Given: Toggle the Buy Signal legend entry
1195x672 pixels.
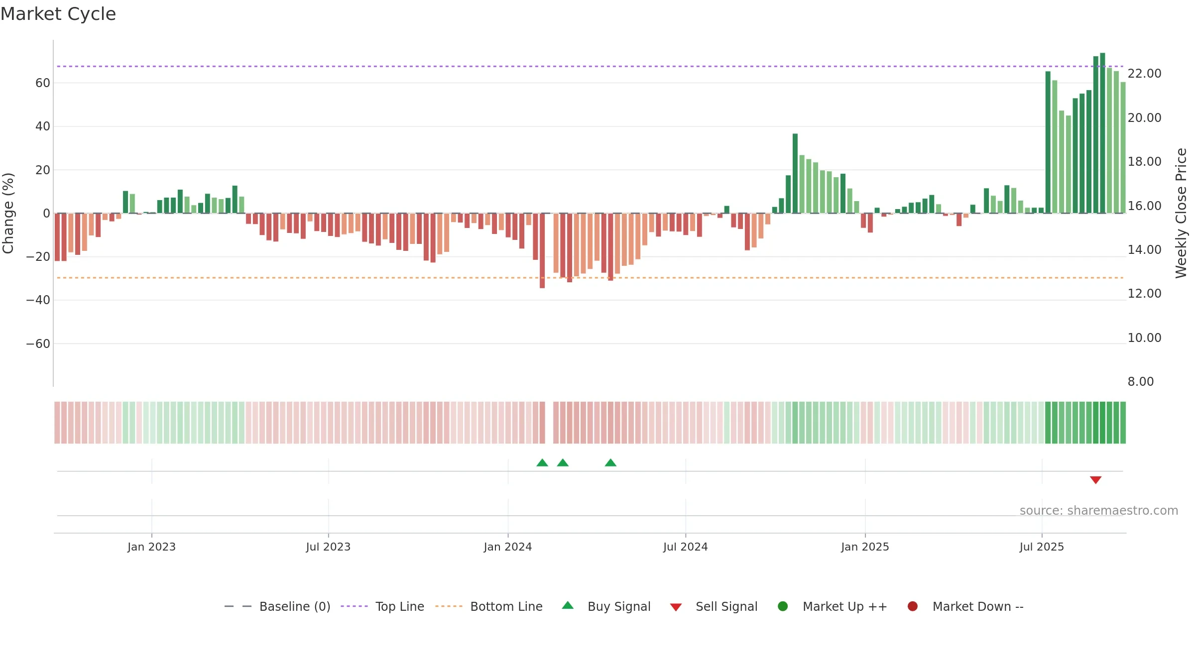Looking at the screenshot, I should 606,606.
